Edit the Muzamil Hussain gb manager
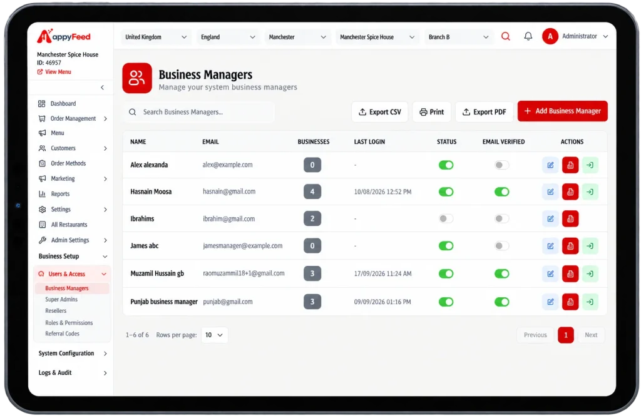 pyautogui.click(x=550, y=273)
